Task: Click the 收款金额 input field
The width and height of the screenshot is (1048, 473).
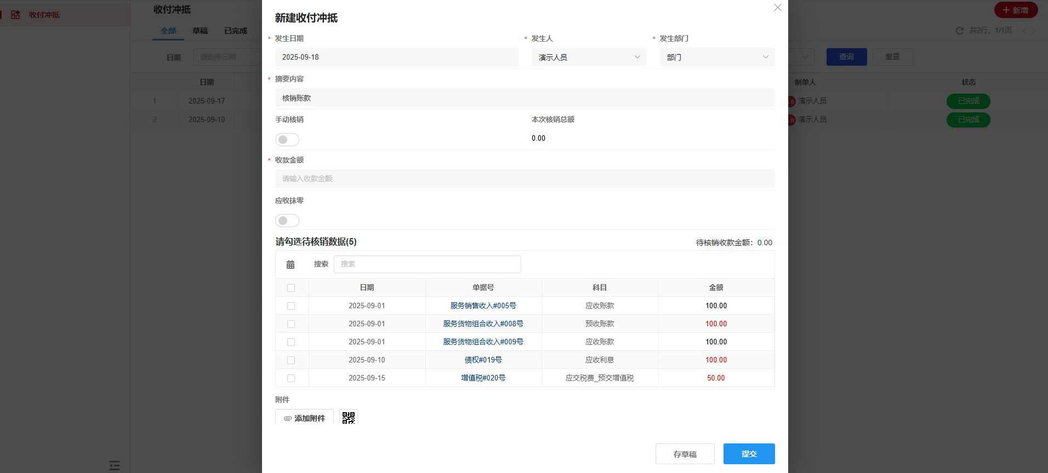Action: coord(525,178)
